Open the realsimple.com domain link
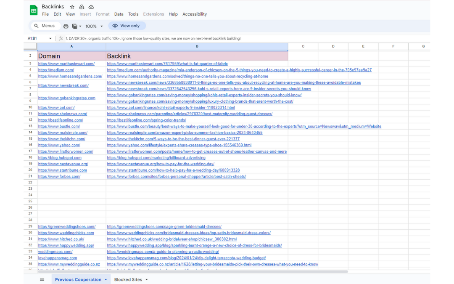 click(63, 133)
